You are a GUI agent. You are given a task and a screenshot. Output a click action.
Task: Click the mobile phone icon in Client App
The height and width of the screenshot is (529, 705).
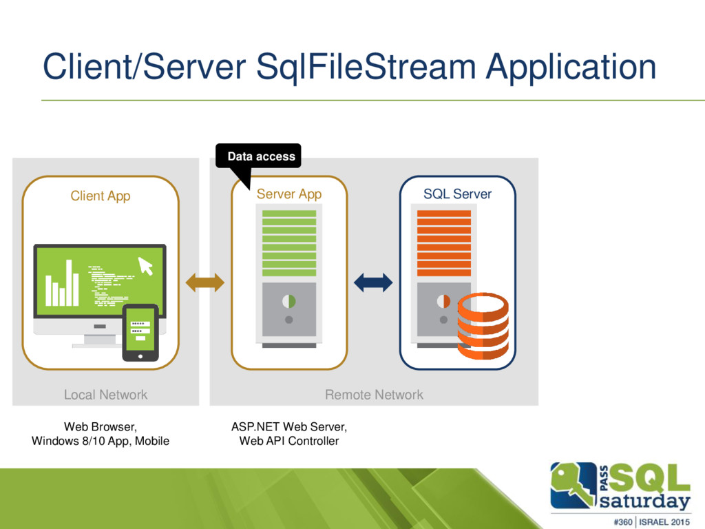(140, 333)
